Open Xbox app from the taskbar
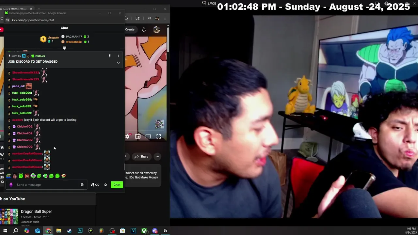 point(144,231)
